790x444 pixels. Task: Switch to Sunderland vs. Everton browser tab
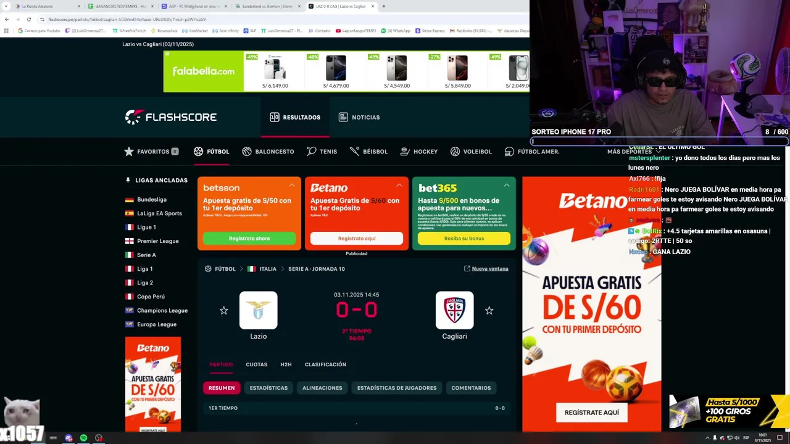tap(268, 6)
